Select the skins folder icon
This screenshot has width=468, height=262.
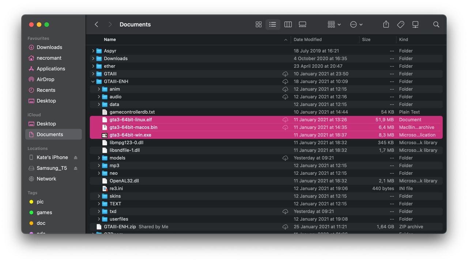click(105, 196)
